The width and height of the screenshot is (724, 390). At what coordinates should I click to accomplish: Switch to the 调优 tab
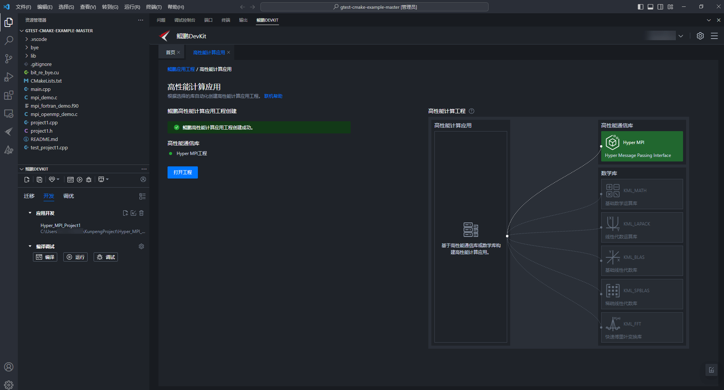coord(69,196)
